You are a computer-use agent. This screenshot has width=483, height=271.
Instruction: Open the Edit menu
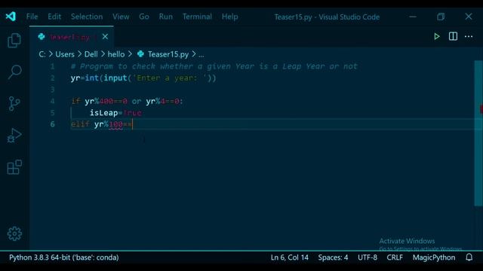54,17
